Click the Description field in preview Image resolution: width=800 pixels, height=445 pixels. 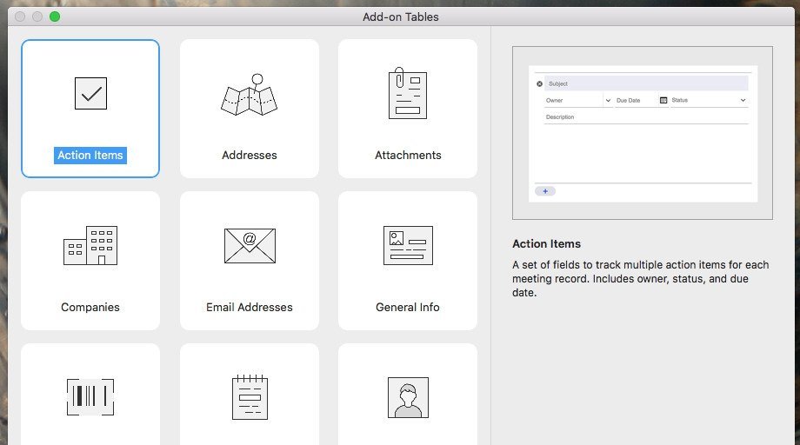(x=645, y=117)
